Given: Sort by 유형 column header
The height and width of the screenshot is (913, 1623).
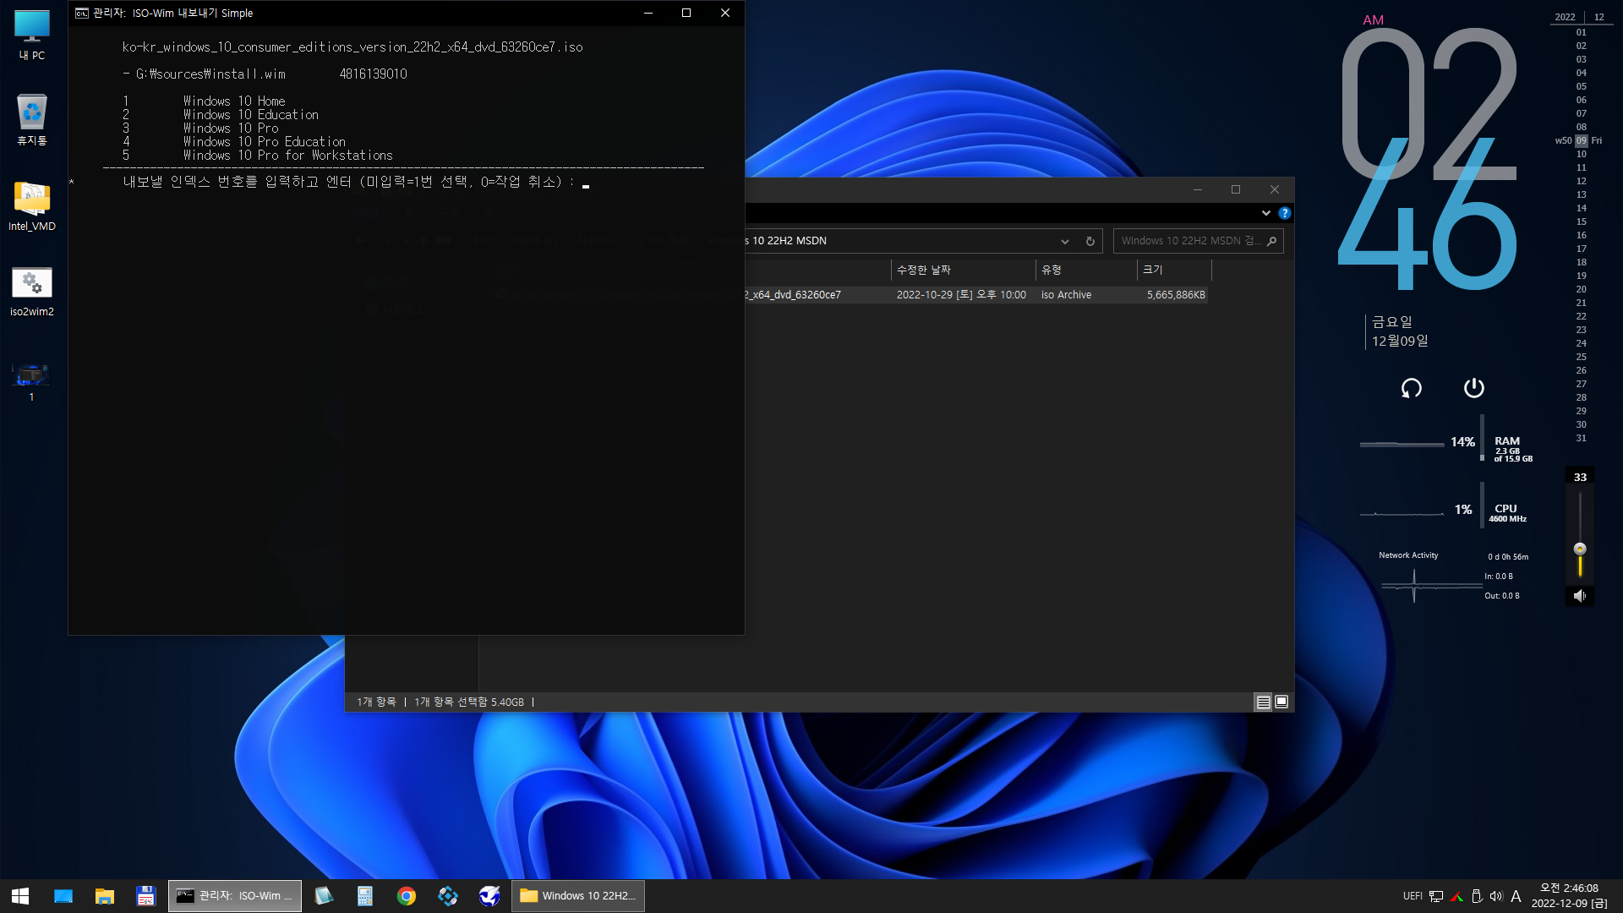Looking at the screenshot, I should (1086, 270).
